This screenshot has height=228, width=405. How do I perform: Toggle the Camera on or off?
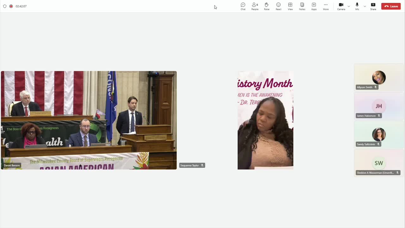coord(341,6)
